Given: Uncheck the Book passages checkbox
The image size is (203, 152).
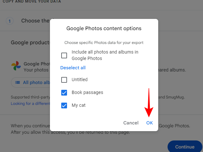Looking at the screenshot, I should click(x=64, y=92).
